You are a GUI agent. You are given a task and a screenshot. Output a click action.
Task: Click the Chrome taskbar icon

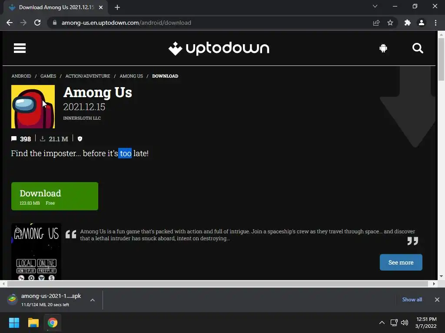pos(53,323)
